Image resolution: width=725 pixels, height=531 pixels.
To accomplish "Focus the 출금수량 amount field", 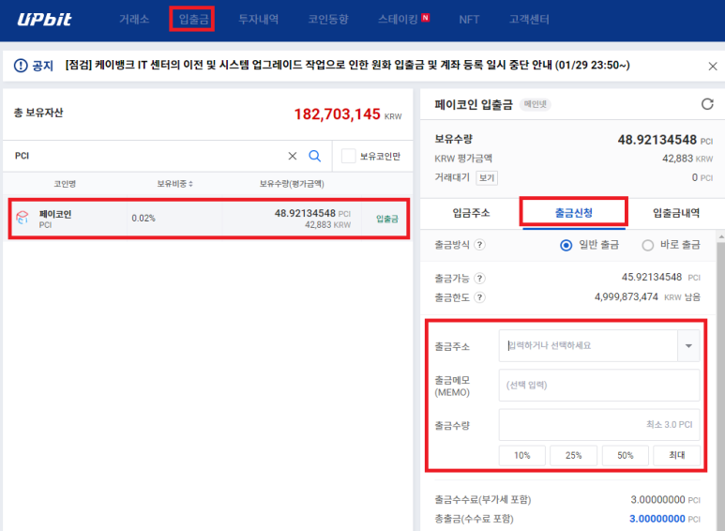I will [599, 425].
